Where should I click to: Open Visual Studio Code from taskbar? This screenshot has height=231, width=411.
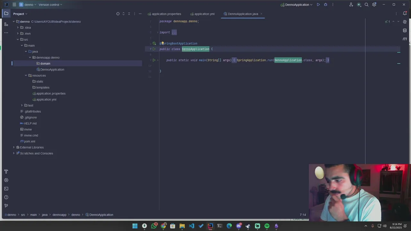coord(191,226)
